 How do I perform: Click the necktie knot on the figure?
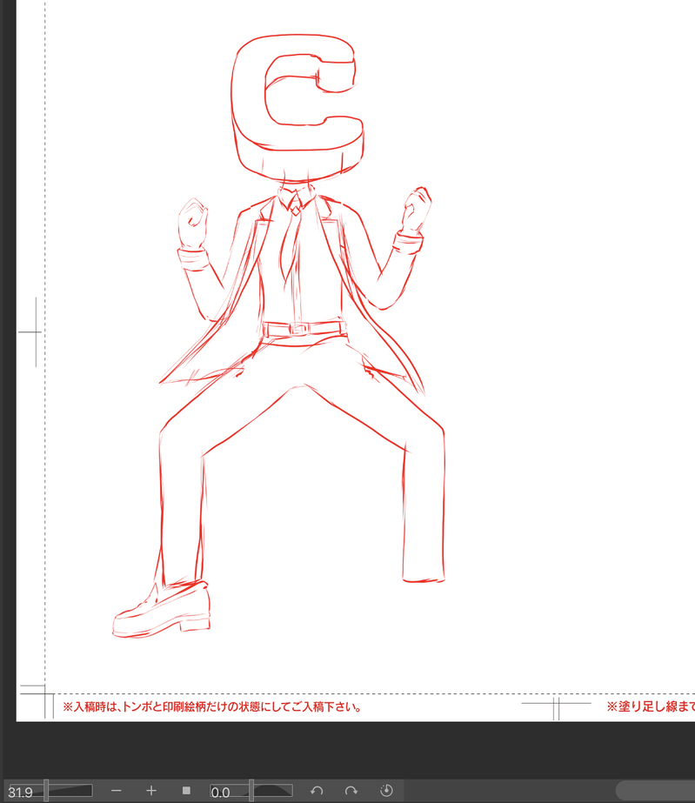[x=296, y=210]
